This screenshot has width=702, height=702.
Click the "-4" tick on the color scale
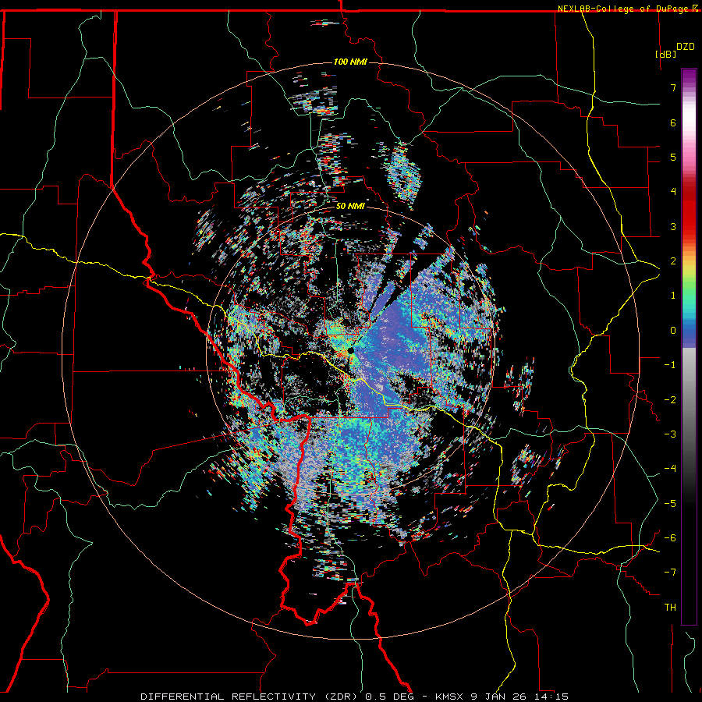point(670,468)
